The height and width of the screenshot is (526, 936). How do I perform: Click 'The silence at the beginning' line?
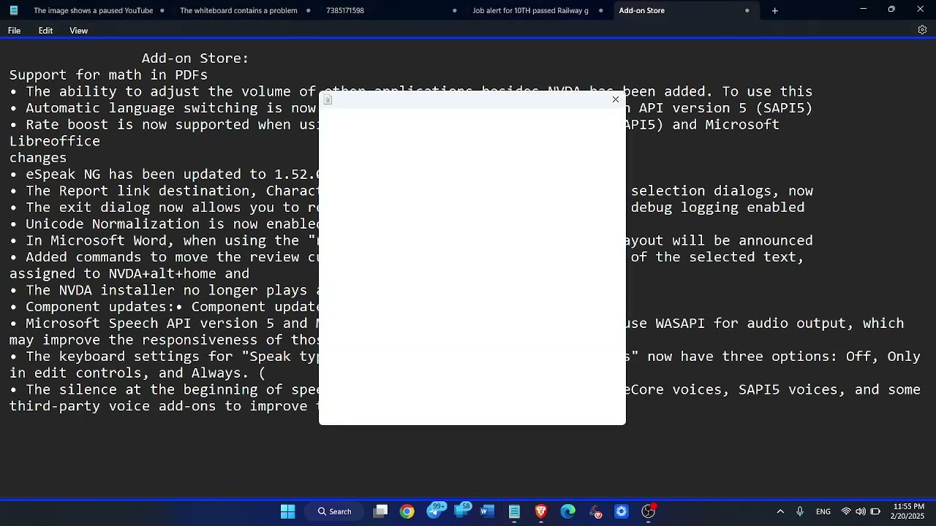click(165, 390)
